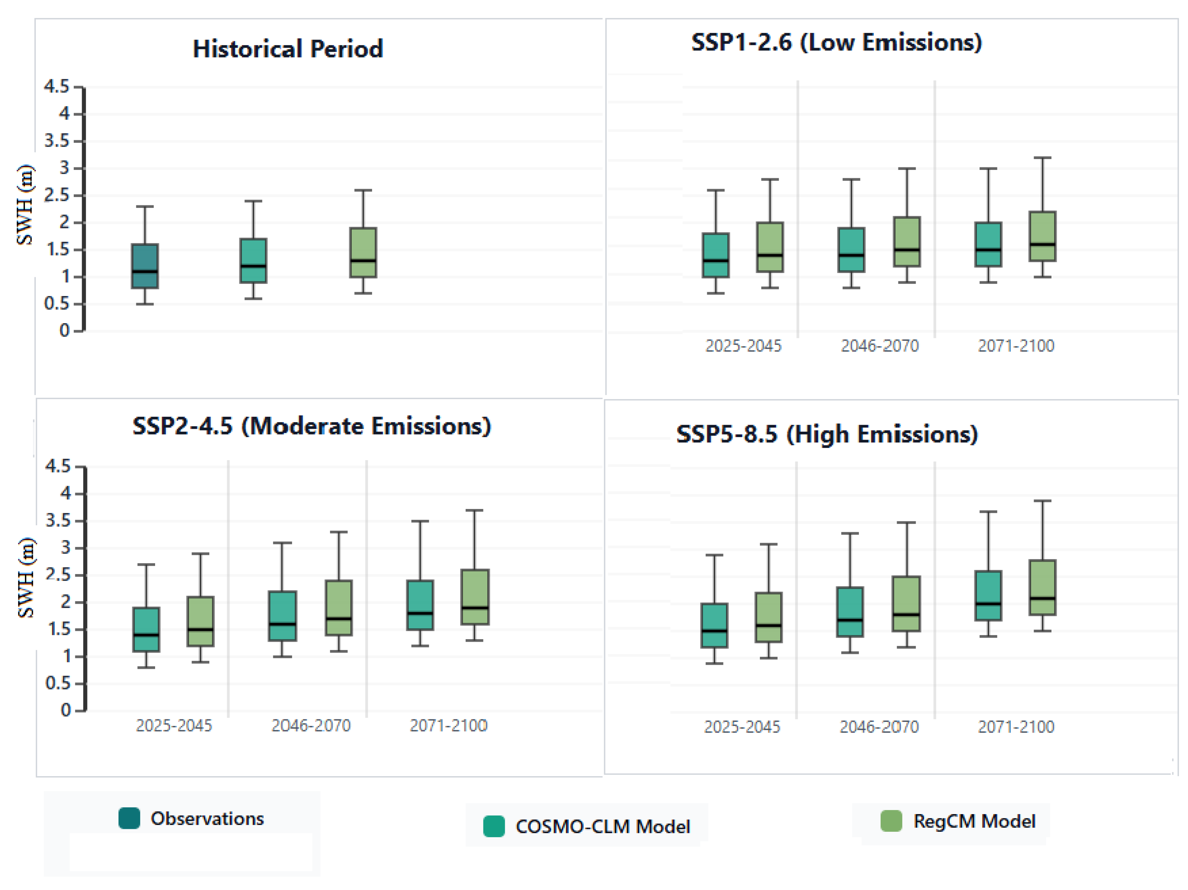This screenshot has width=1188, height=890.
Task: Toggle the Observations legend label
Action: point(207,818)
